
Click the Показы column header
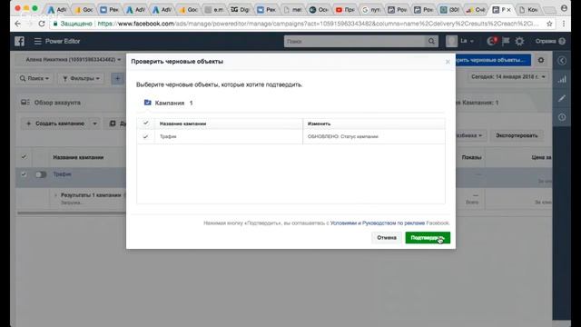(471, 157)
